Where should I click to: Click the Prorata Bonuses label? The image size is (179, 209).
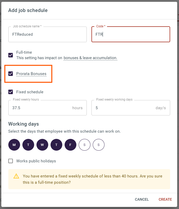coord(31,74)
